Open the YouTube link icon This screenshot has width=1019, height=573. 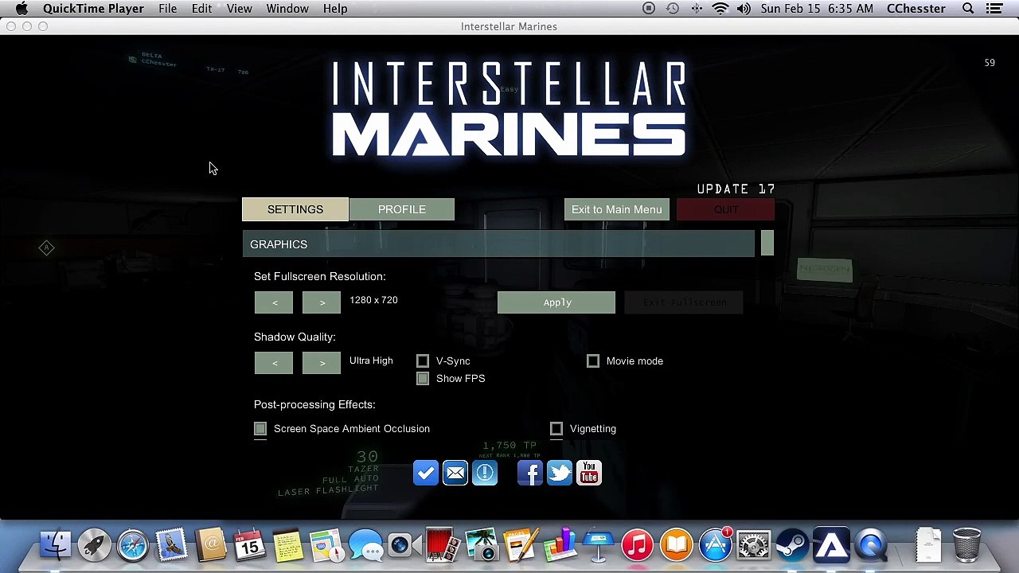589,473
